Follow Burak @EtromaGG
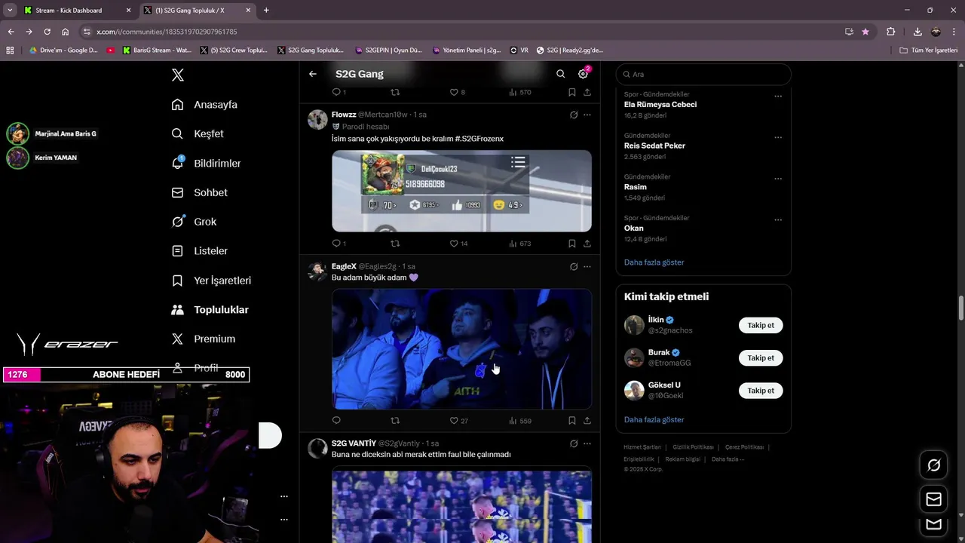Viewport: 965px width, 543px height. tap(761, 358)
